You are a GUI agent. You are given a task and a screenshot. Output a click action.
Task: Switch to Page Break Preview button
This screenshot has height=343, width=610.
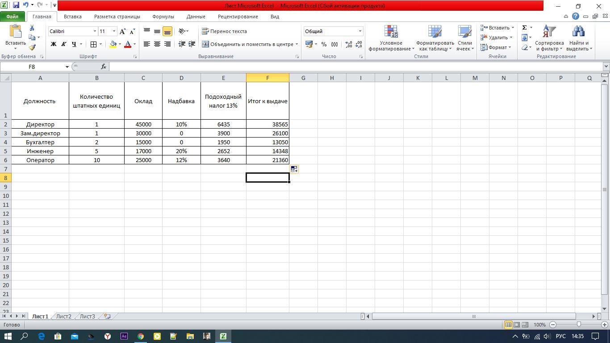coord(525,325)
